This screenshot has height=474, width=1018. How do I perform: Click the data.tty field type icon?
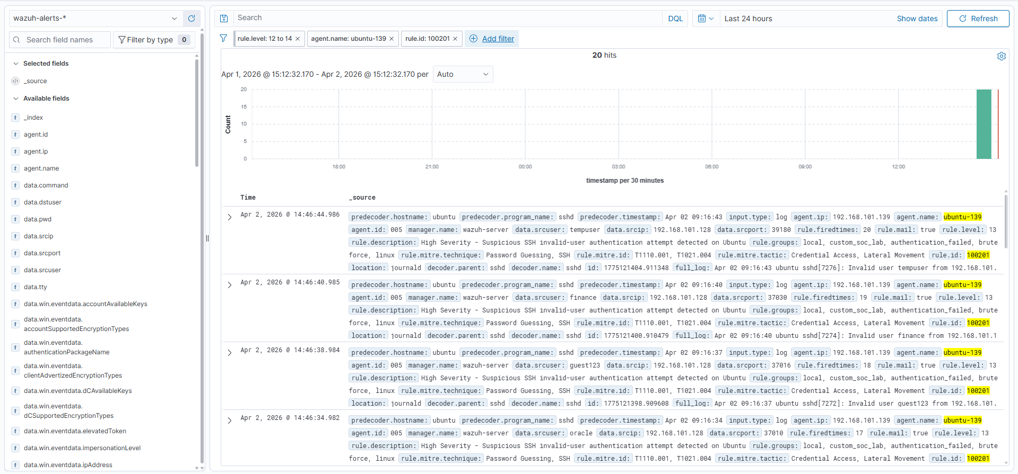click(x=15, y=287)
